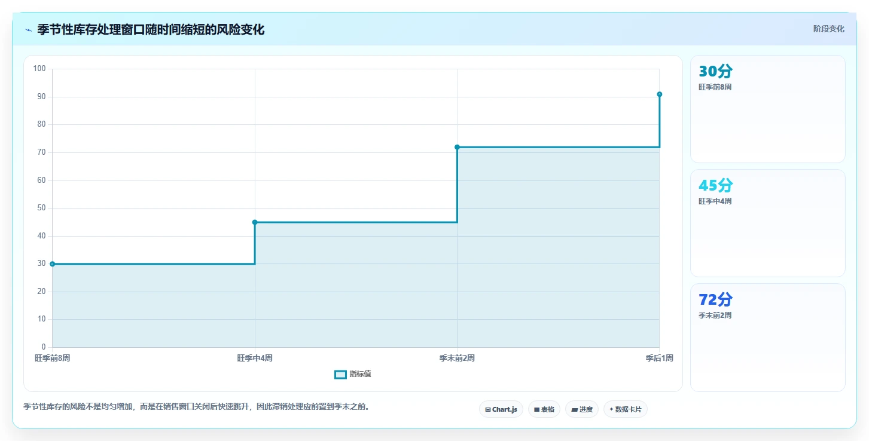Select the Chart.js tag pill
869x441 pixels.
tap(501, 409)
